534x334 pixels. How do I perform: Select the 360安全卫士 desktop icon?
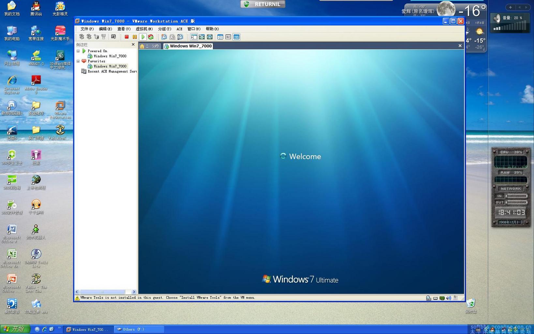click(x=12, y=157)
